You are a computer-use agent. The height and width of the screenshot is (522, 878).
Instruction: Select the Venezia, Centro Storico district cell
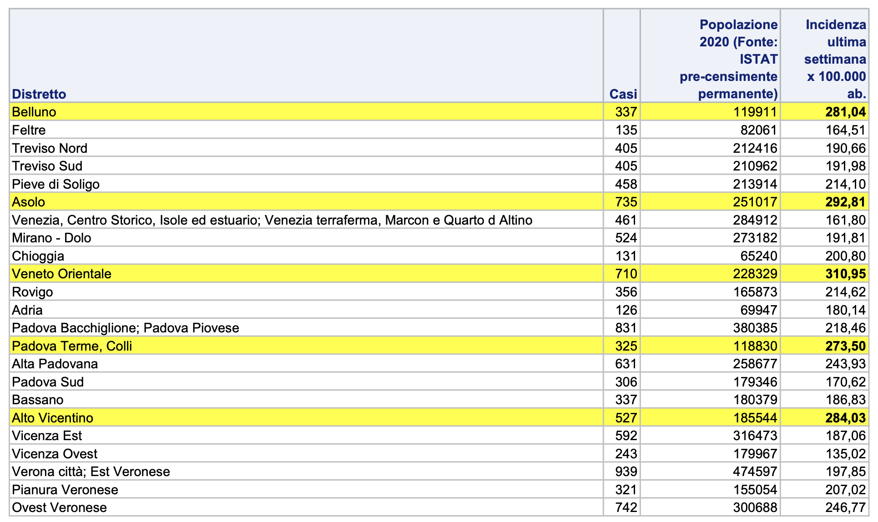tap(307, 220)
